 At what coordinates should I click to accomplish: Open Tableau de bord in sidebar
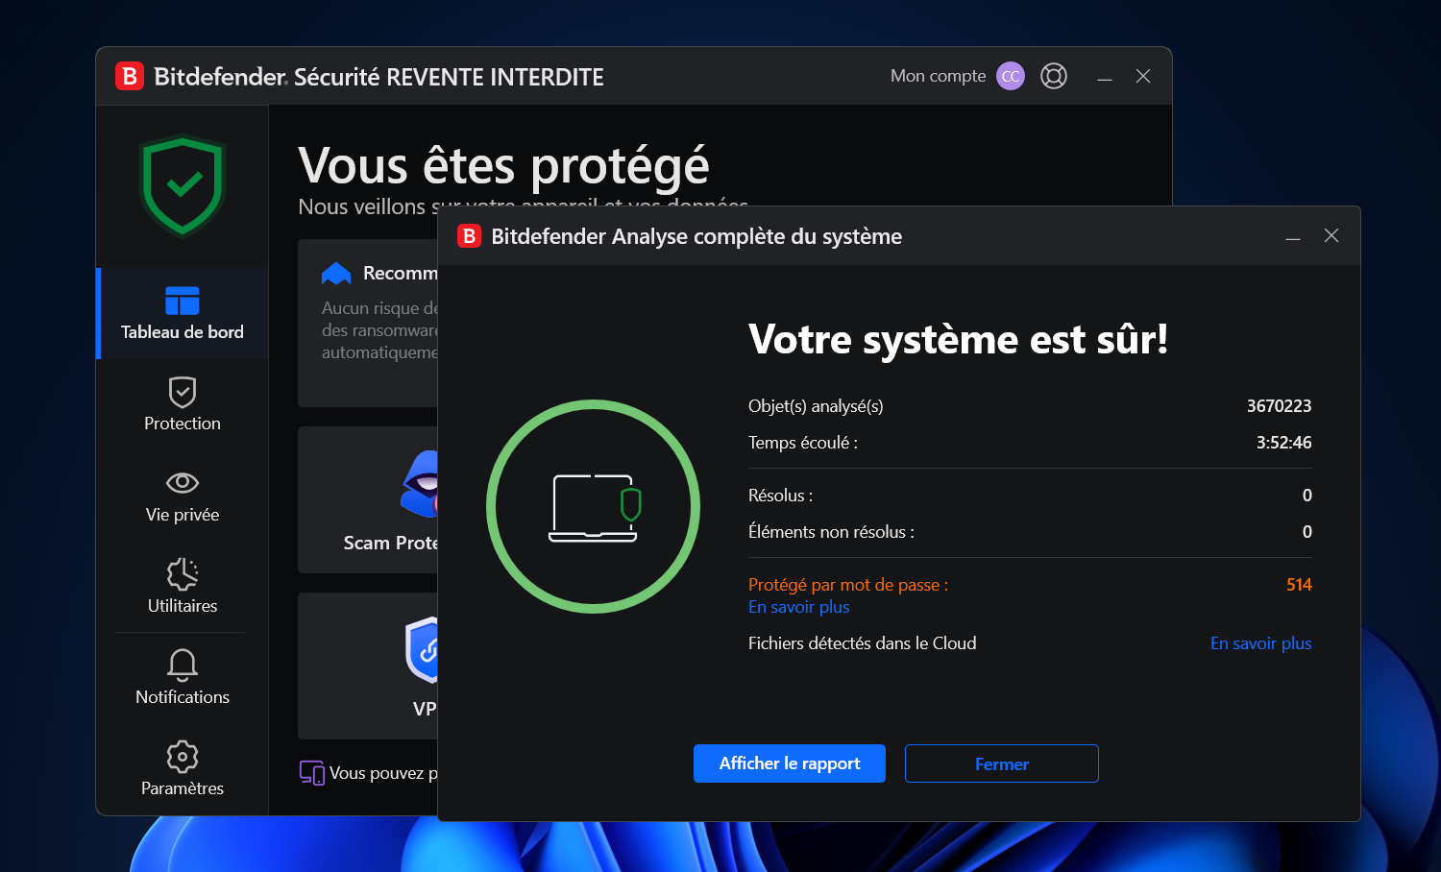coord(183,314)
